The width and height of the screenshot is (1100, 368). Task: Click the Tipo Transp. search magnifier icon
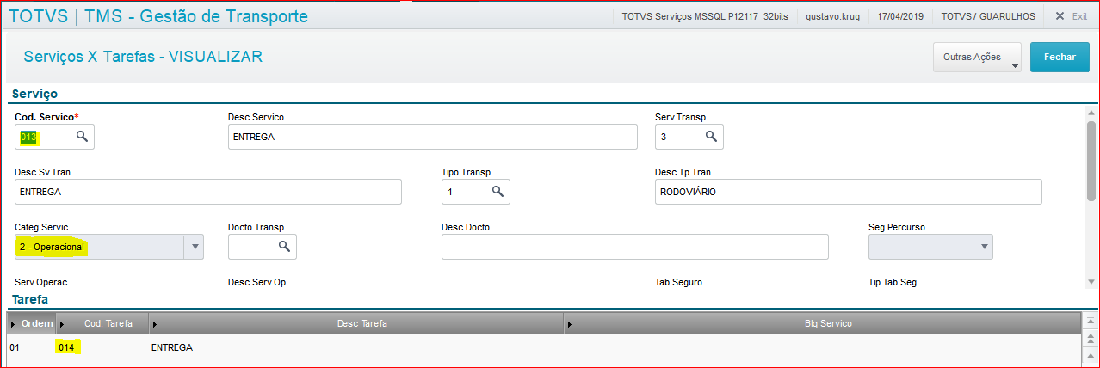[497, 192]
